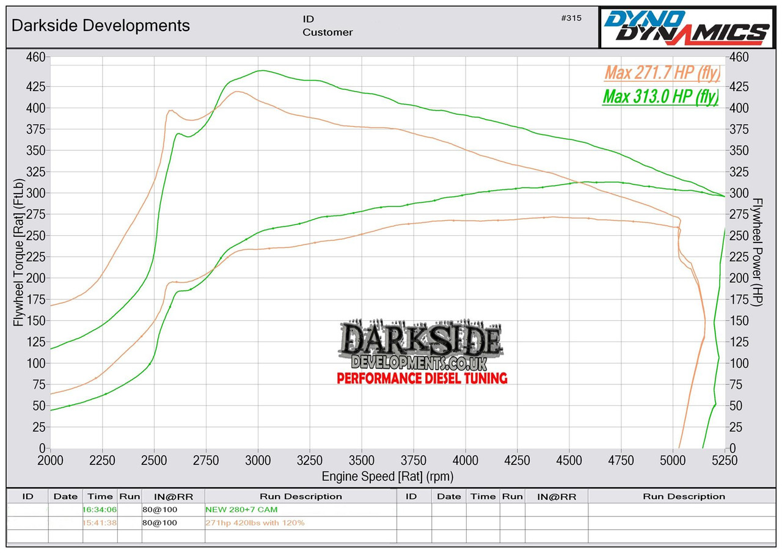
Task: Click the '80@100' cell in the 15:41:38 row
Action: coord(173,523)
